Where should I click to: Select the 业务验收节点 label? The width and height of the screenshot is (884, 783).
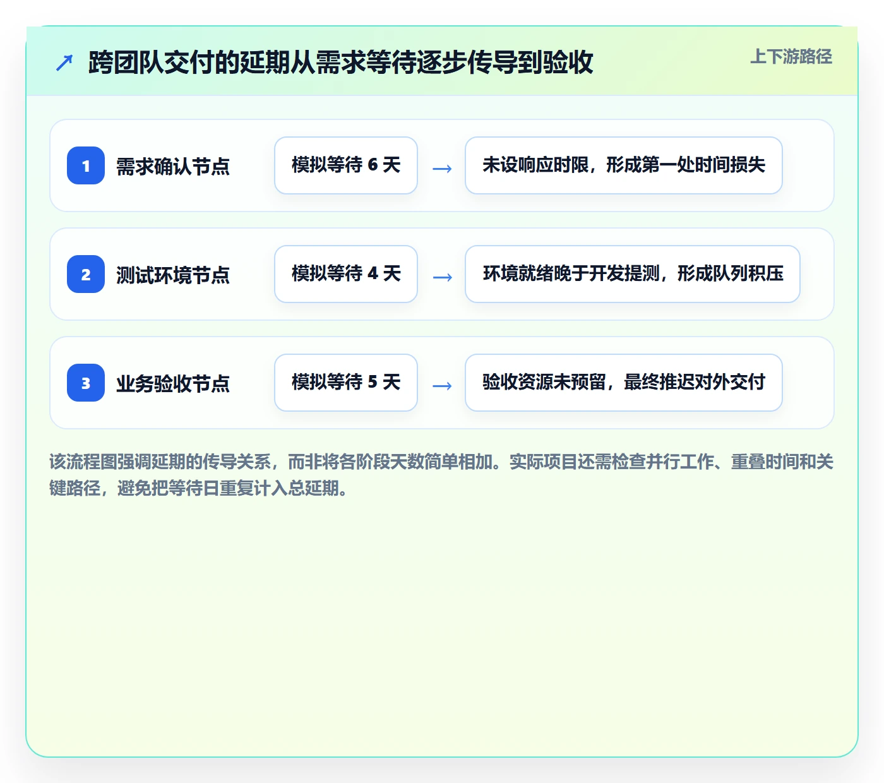173,383
